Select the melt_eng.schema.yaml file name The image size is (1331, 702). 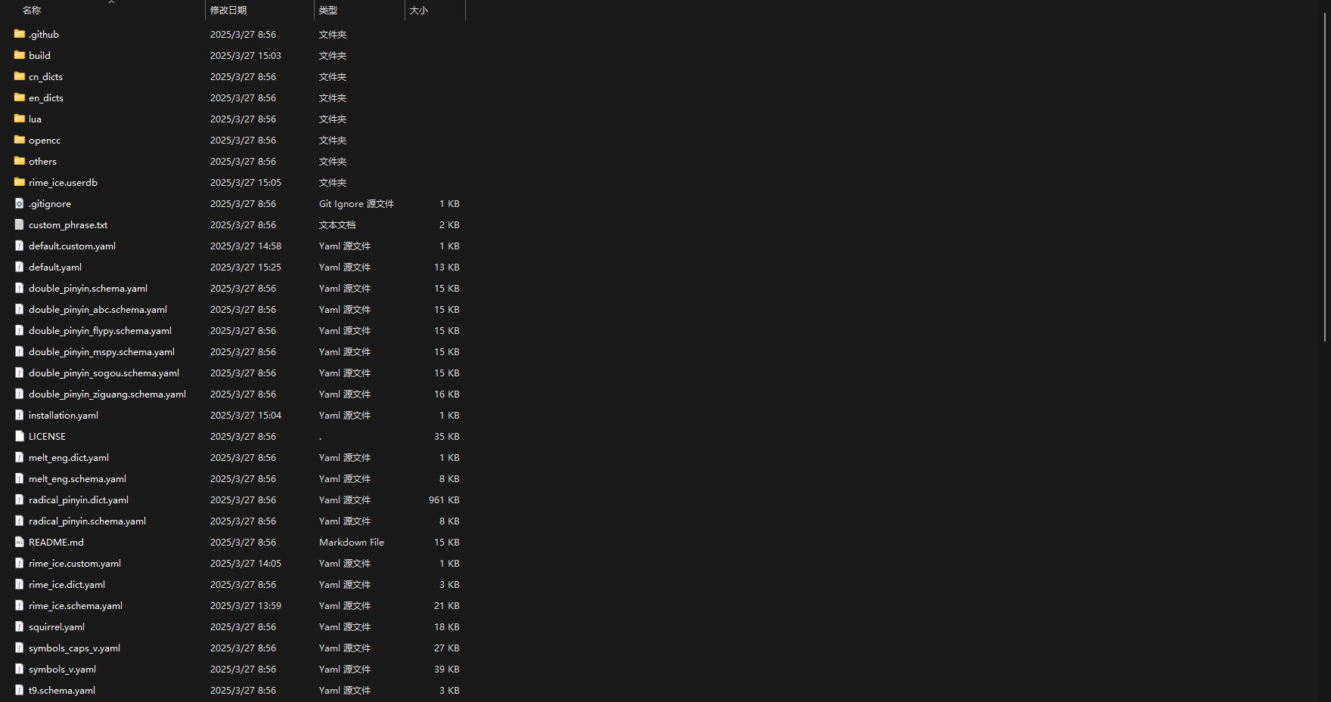(78, 479)
